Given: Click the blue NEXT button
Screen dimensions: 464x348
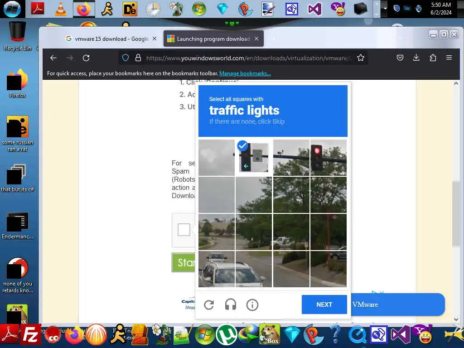Looking at the screenshot, I should (x=324, y=304).
